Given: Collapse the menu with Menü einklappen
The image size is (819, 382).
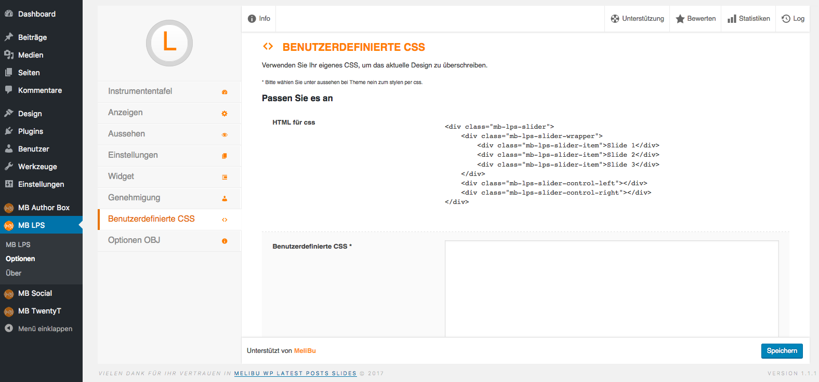Looking at the screenshot, I should [38, 329].
